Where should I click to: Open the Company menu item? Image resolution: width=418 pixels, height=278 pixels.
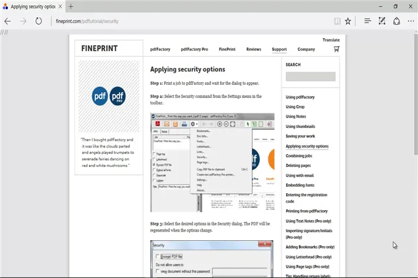point(306,49)
